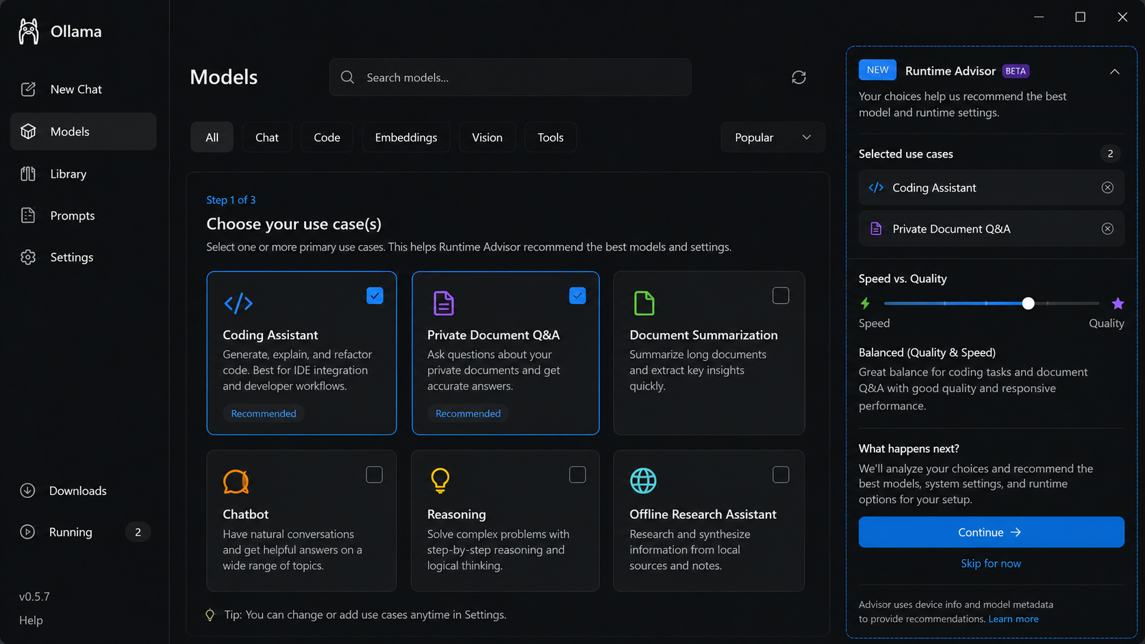Switch to the Chat filter tab

pyautogui.click(x=267, y=138)
